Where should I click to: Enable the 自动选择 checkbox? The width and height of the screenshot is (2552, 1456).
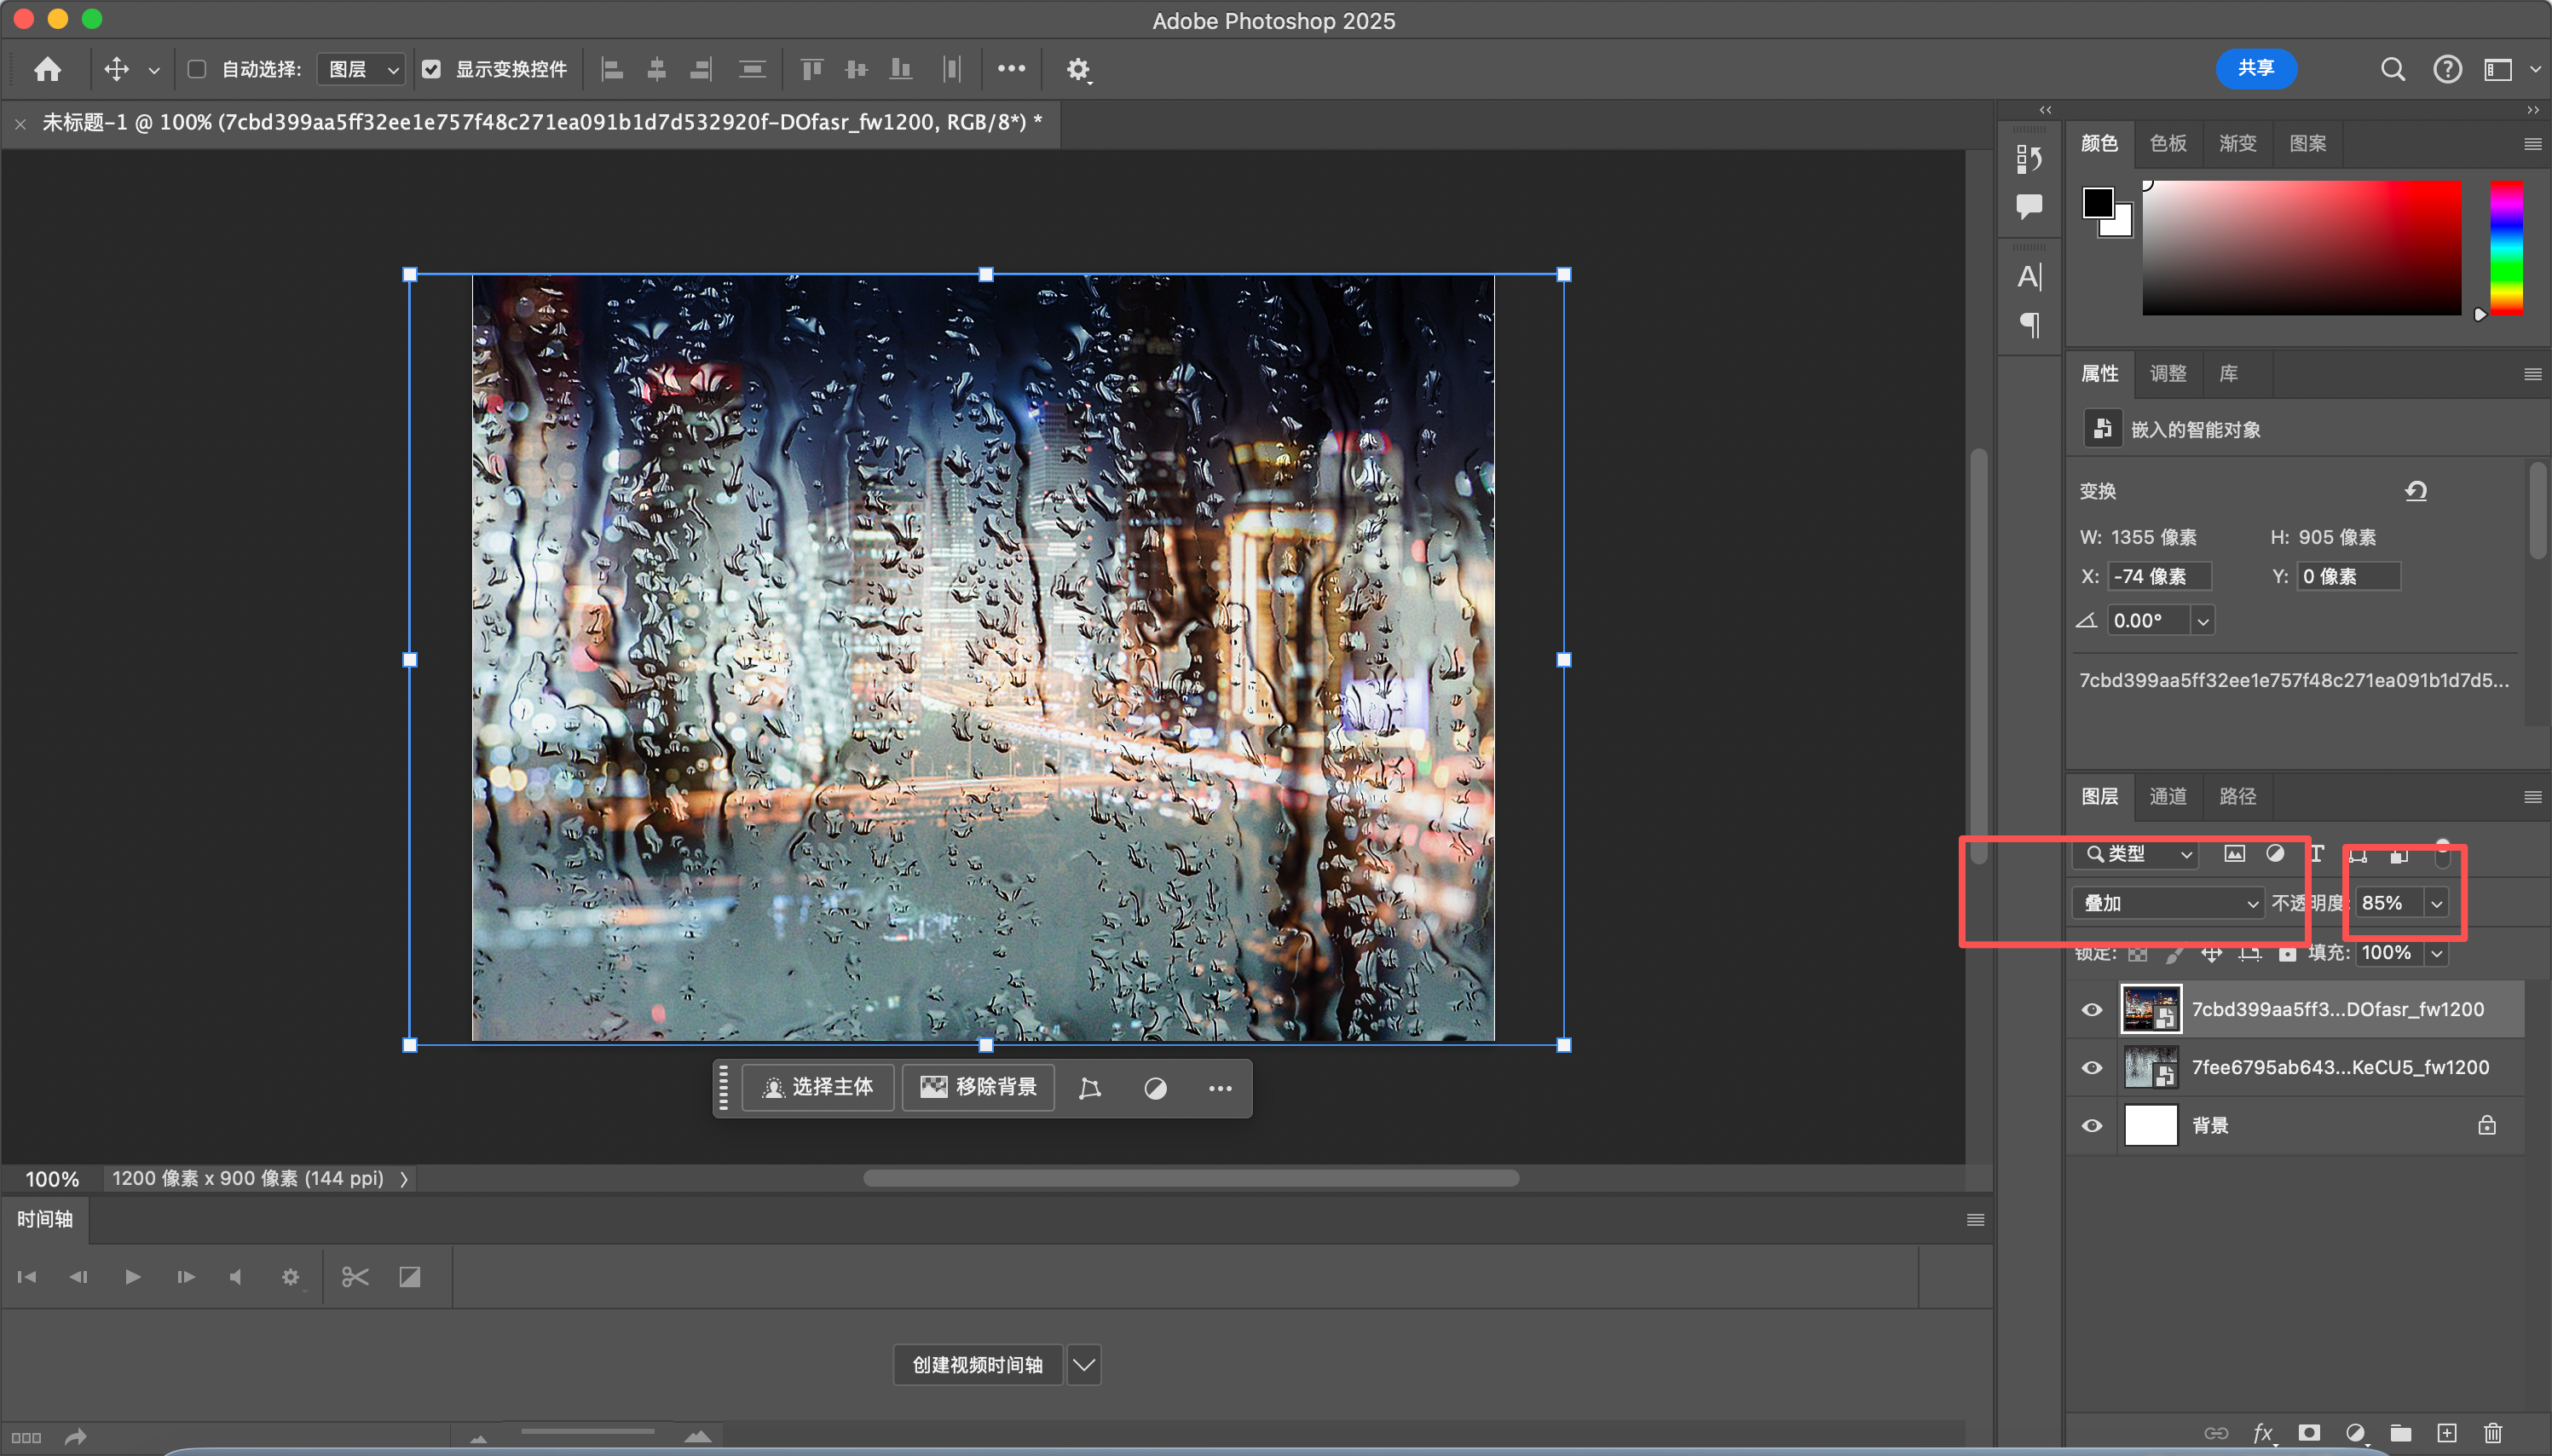[x=197, y=69]
